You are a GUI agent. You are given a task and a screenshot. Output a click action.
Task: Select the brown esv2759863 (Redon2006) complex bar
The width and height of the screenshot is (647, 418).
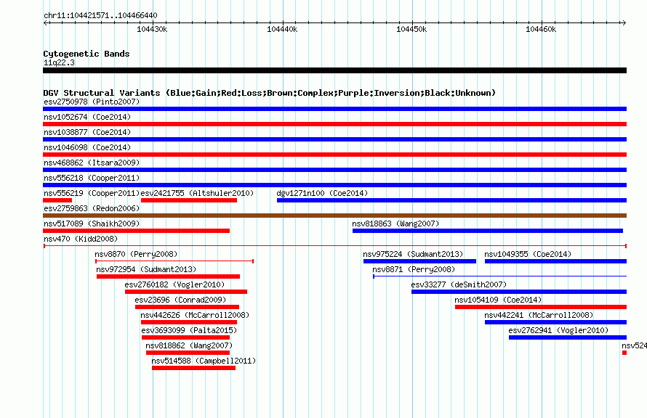pos(334,216)
